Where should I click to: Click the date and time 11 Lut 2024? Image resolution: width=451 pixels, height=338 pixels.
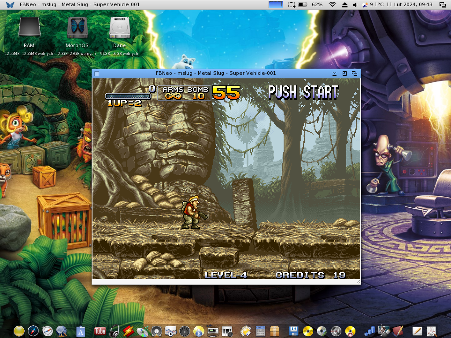click(x=409, y=4)
